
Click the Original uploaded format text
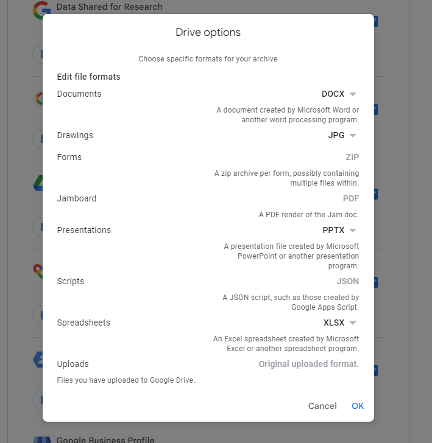point(308,364)
